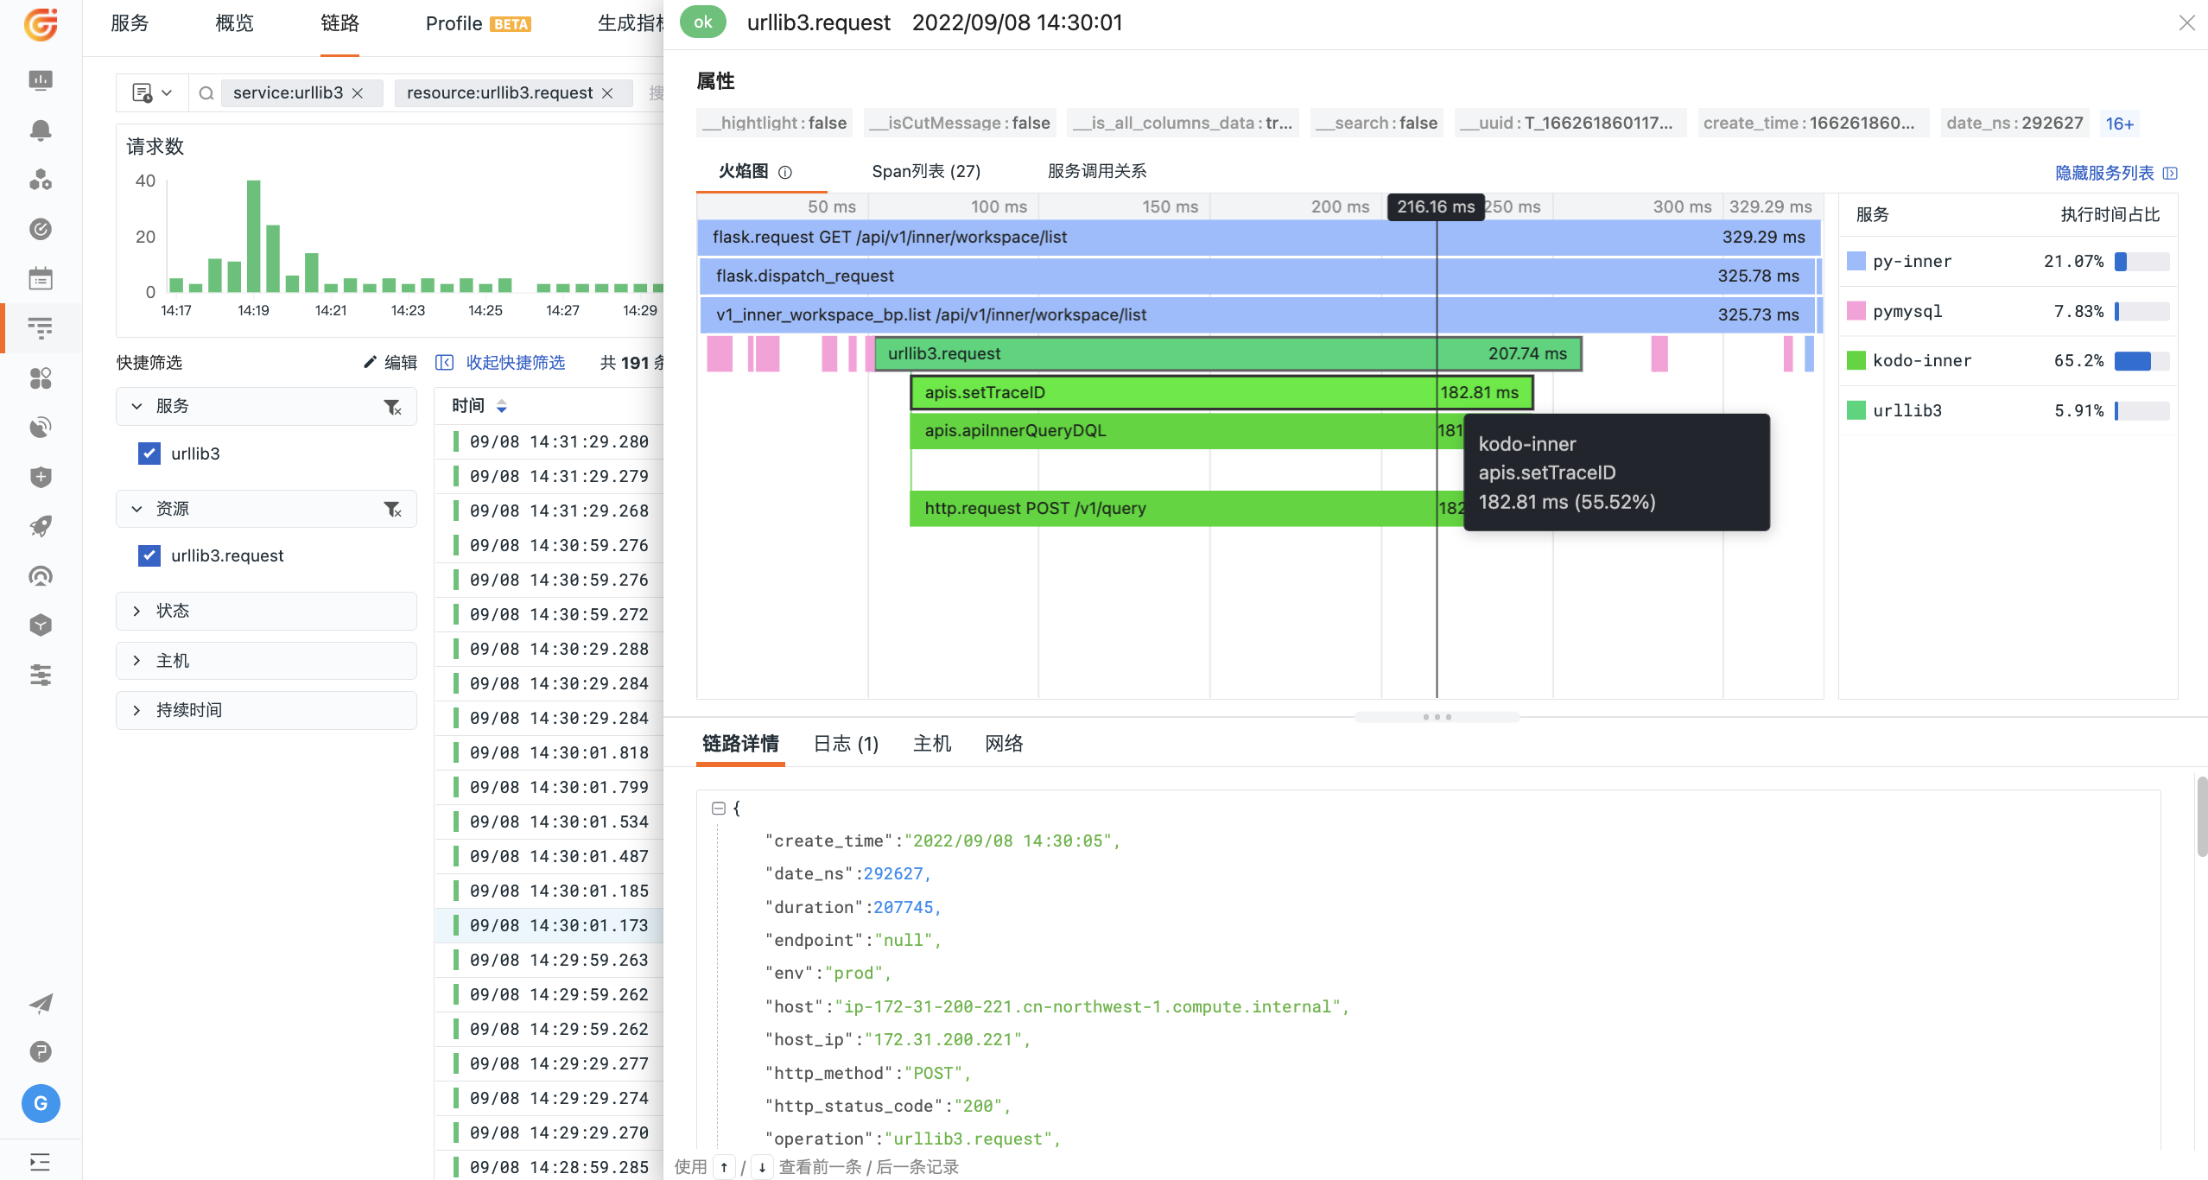Screen dimensions: 2208x1180
Task: Select the 09/08 14:30:01.818 trace row
Action: [550, 752]
